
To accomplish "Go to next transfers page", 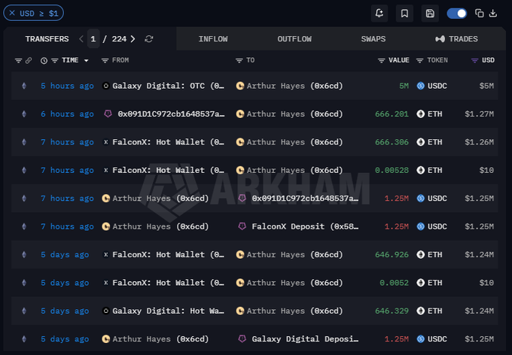I will 133,39.
